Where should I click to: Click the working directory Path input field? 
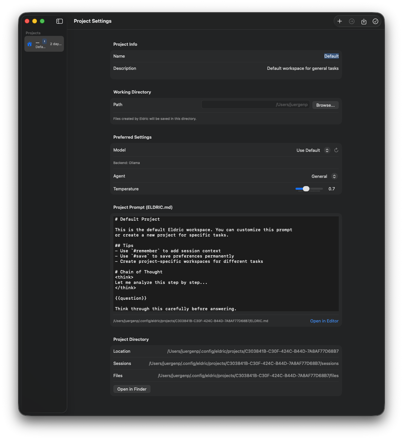255,104
